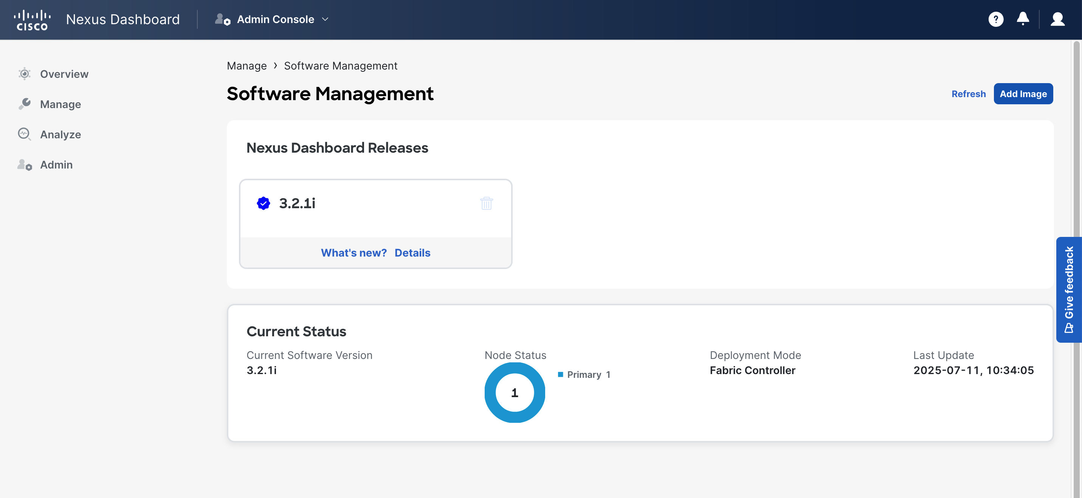This screenshot has height=498, width=1082.
Task: Click the Admin sidebar icon
Action: pos(24,165)
